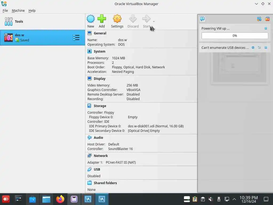Screen dimensions: 273x205
Task: Select the Tools item in sidebar
Action: coord(42,21)
